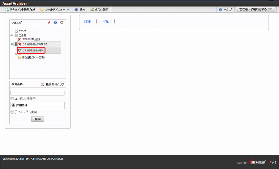Enable コンテンツも検索 checkbox

click(x=12, y=99)
